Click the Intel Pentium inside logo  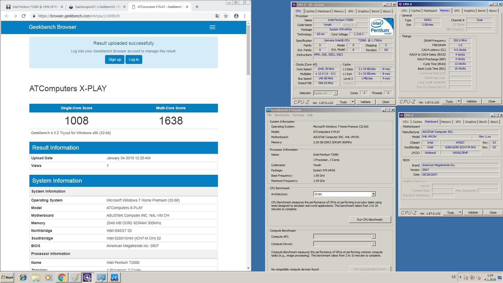coord(381,27)
